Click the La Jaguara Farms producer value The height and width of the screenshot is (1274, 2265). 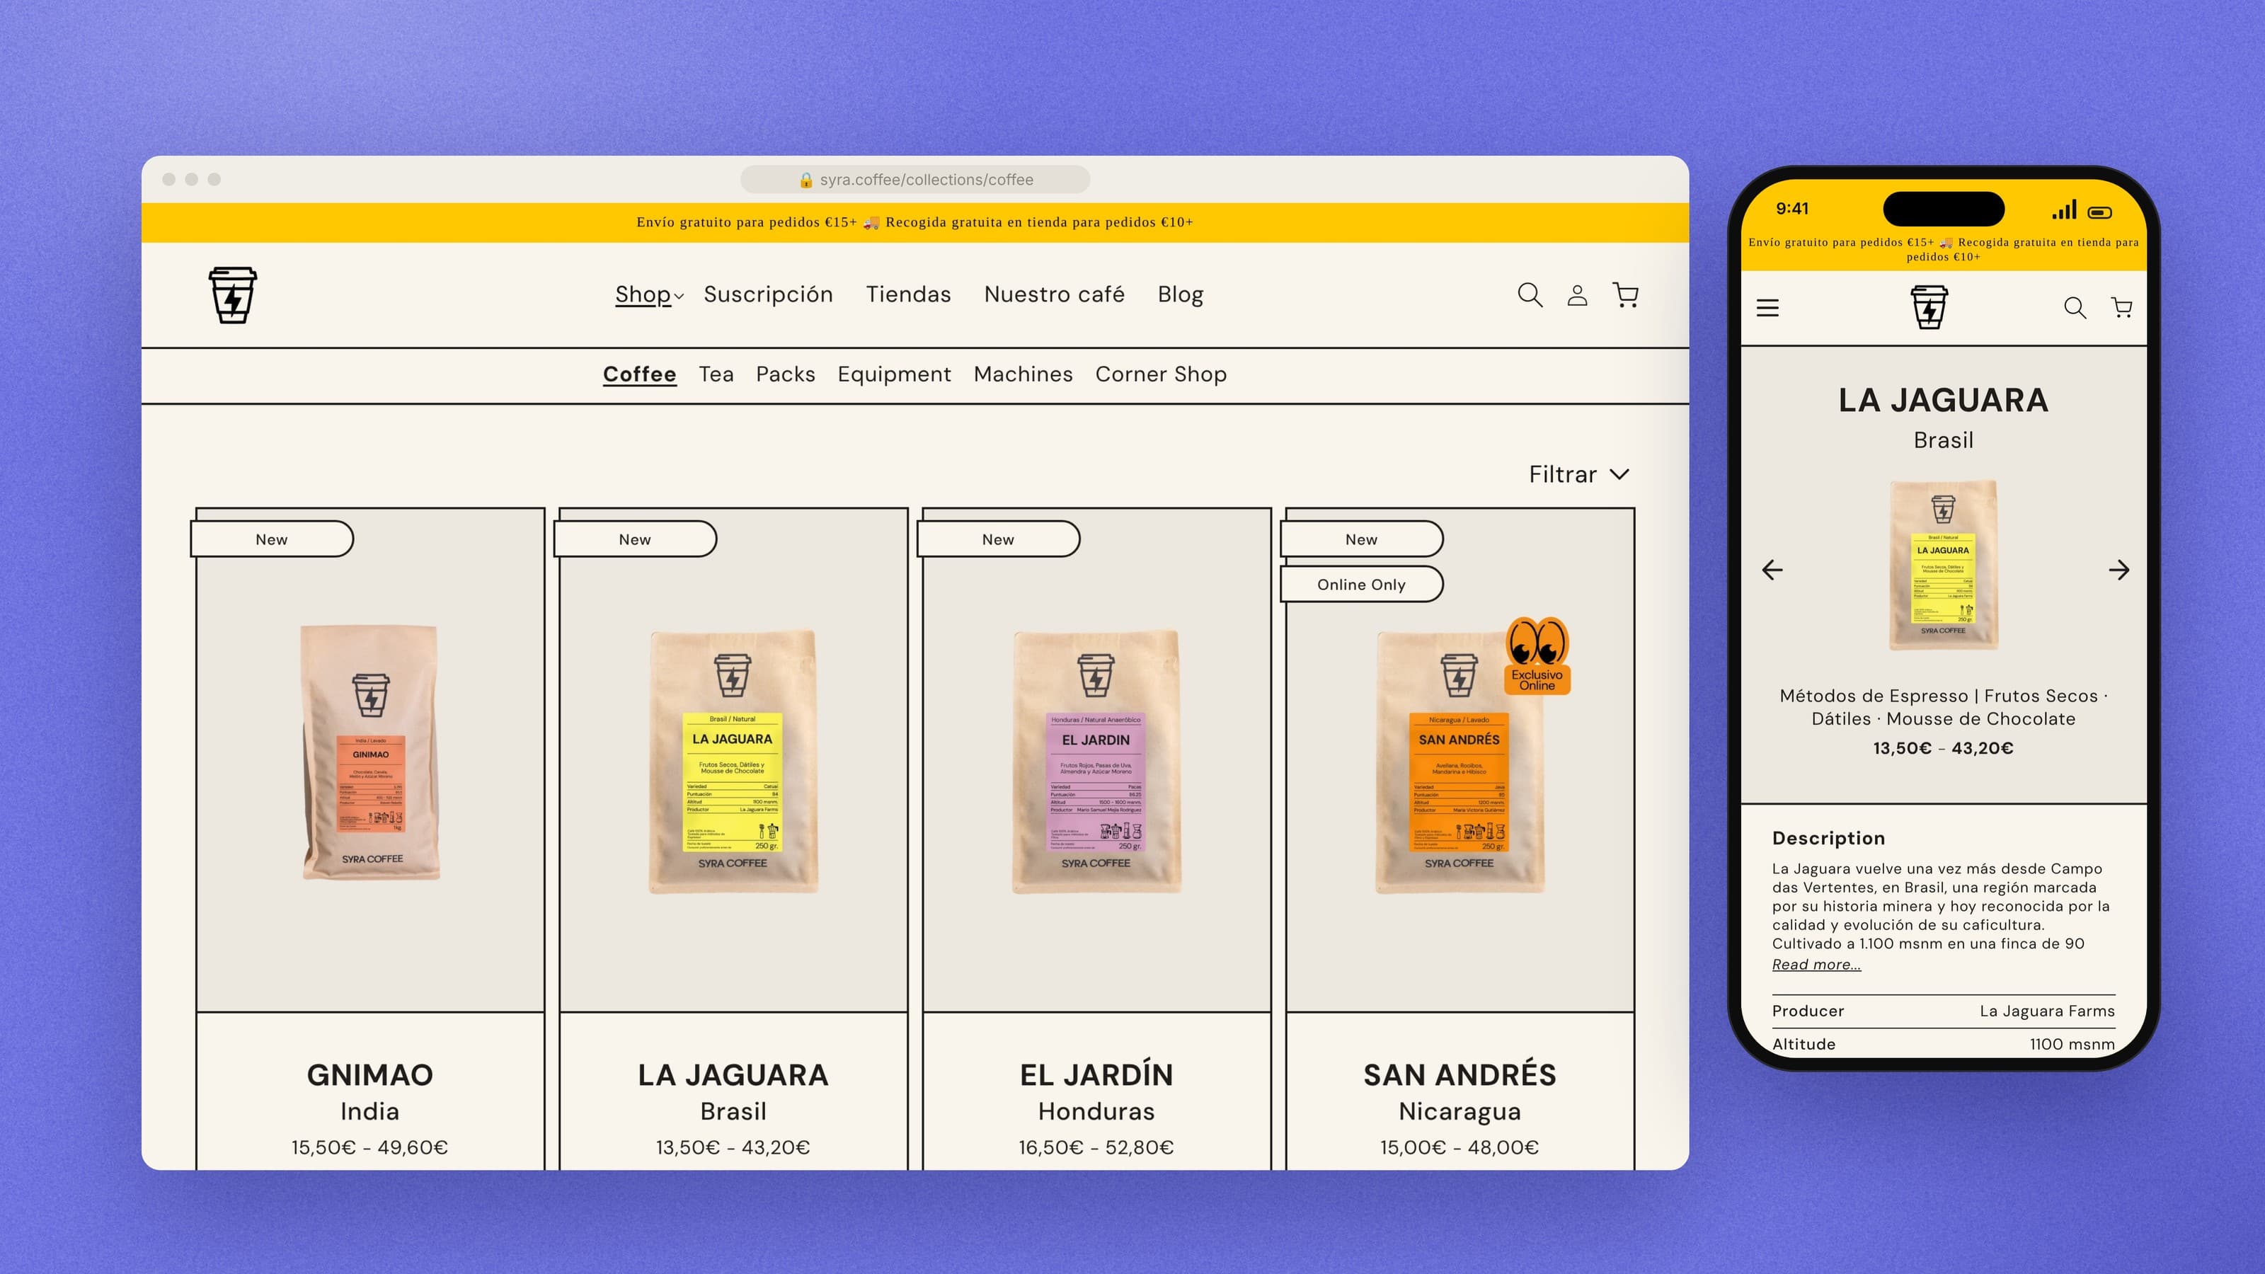click(2047, 1011)
